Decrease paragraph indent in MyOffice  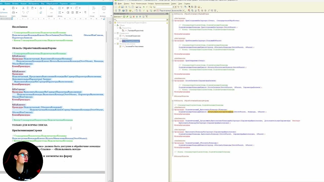(68, 12)
